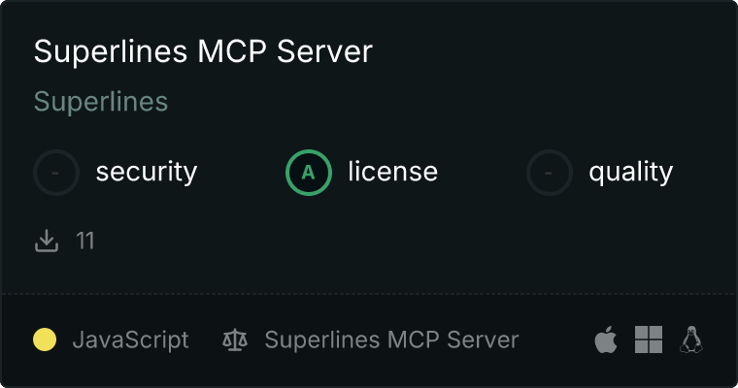
Task: Click the download arrow icon
Action: (47, 241)
